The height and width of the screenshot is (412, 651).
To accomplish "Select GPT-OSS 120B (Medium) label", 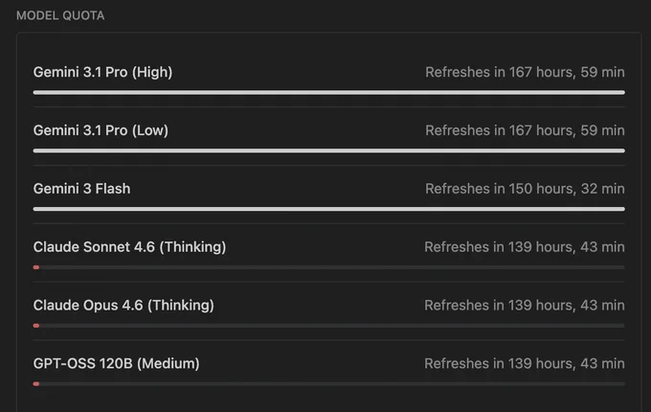I will coord(116,363).
